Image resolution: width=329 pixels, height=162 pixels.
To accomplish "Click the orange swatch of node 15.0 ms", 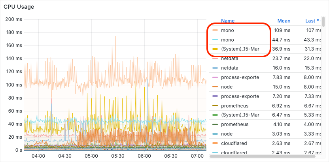I will (x=215, y=87).
